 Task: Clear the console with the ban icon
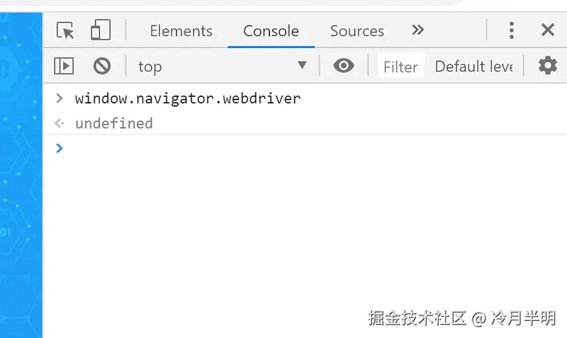pyautogui.click(x=101, y=66)
